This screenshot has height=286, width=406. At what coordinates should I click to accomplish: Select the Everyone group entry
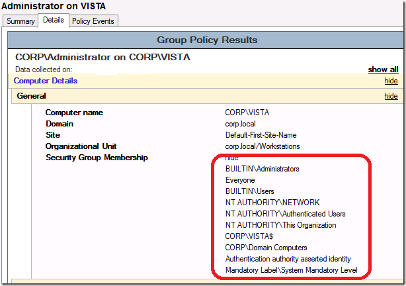tap(240, 180)
